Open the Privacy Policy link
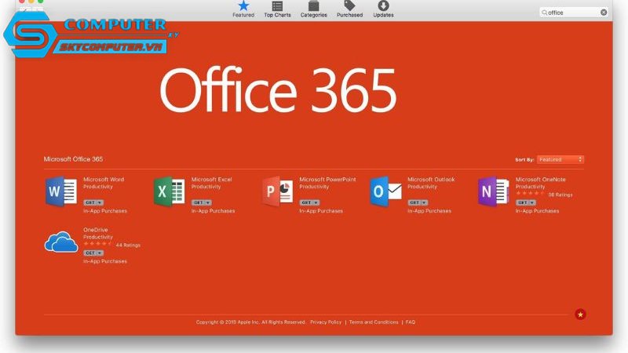This screenshot has width=628, height=353. (326, 322)
